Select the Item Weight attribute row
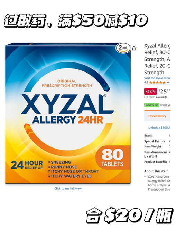 157,147
